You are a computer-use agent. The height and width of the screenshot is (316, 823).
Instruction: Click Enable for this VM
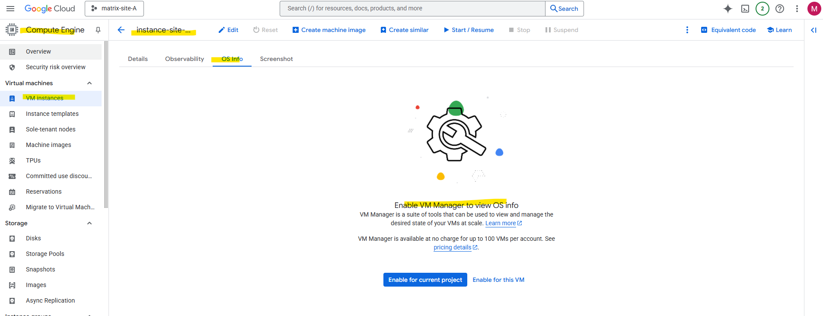pyautogui.click(x=498, y=280)
